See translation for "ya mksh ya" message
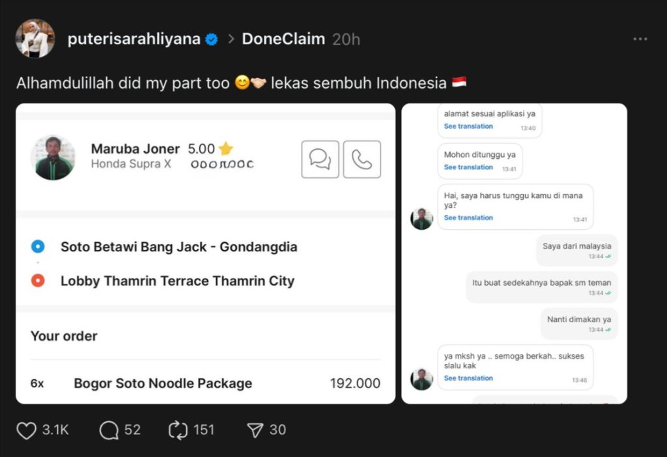This screenshot has height=457, width=667. pos(468,378)
